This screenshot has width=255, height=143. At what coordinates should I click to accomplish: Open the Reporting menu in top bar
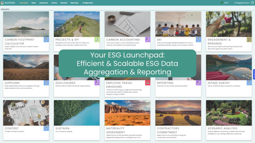(74, 3)
